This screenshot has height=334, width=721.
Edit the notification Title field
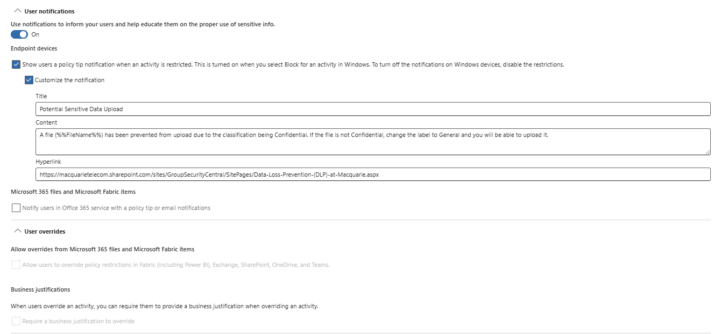[x=373, y=109]
